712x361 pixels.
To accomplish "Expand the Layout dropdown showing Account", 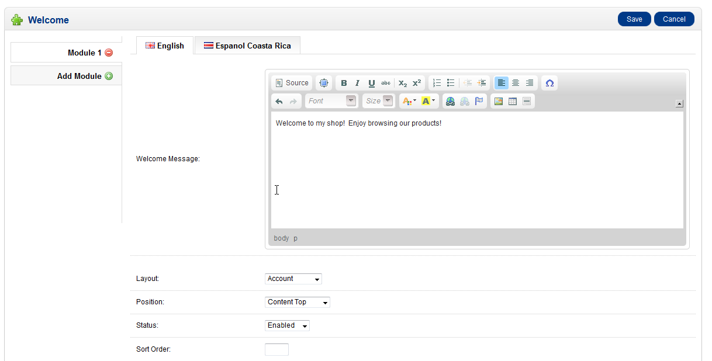I will click(293, 279).
